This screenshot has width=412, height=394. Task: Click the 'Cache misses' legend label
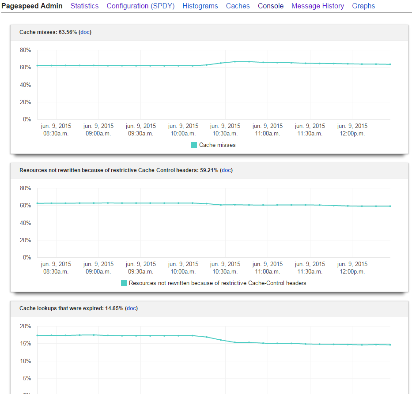[x=217, y=145]
